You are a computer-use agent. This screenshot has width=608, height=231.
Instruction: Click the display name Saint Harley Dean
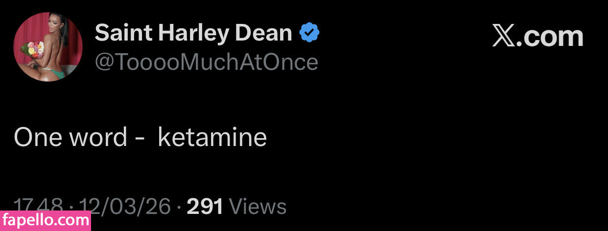[x=193, y=34]
